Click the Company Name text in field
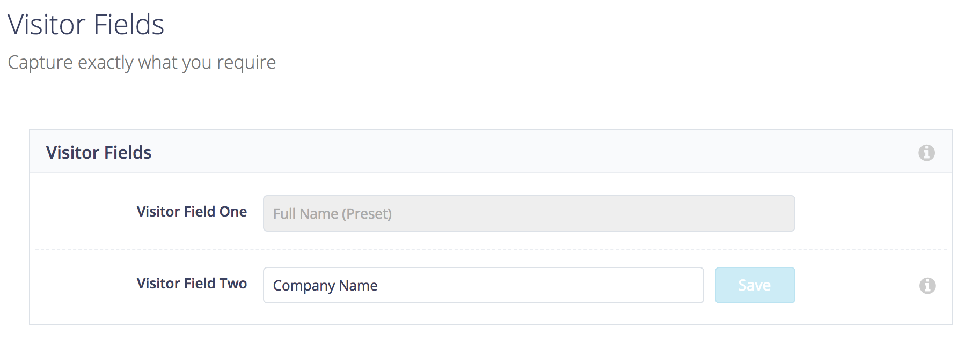 [x=325, y=286]
